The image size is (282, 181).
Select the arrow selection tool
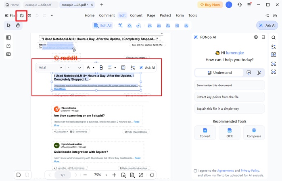point(8,25)
